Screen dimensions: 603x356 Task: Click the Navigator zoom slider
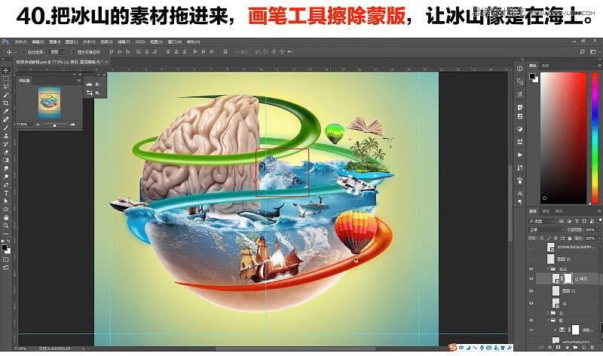pos(54,124)
